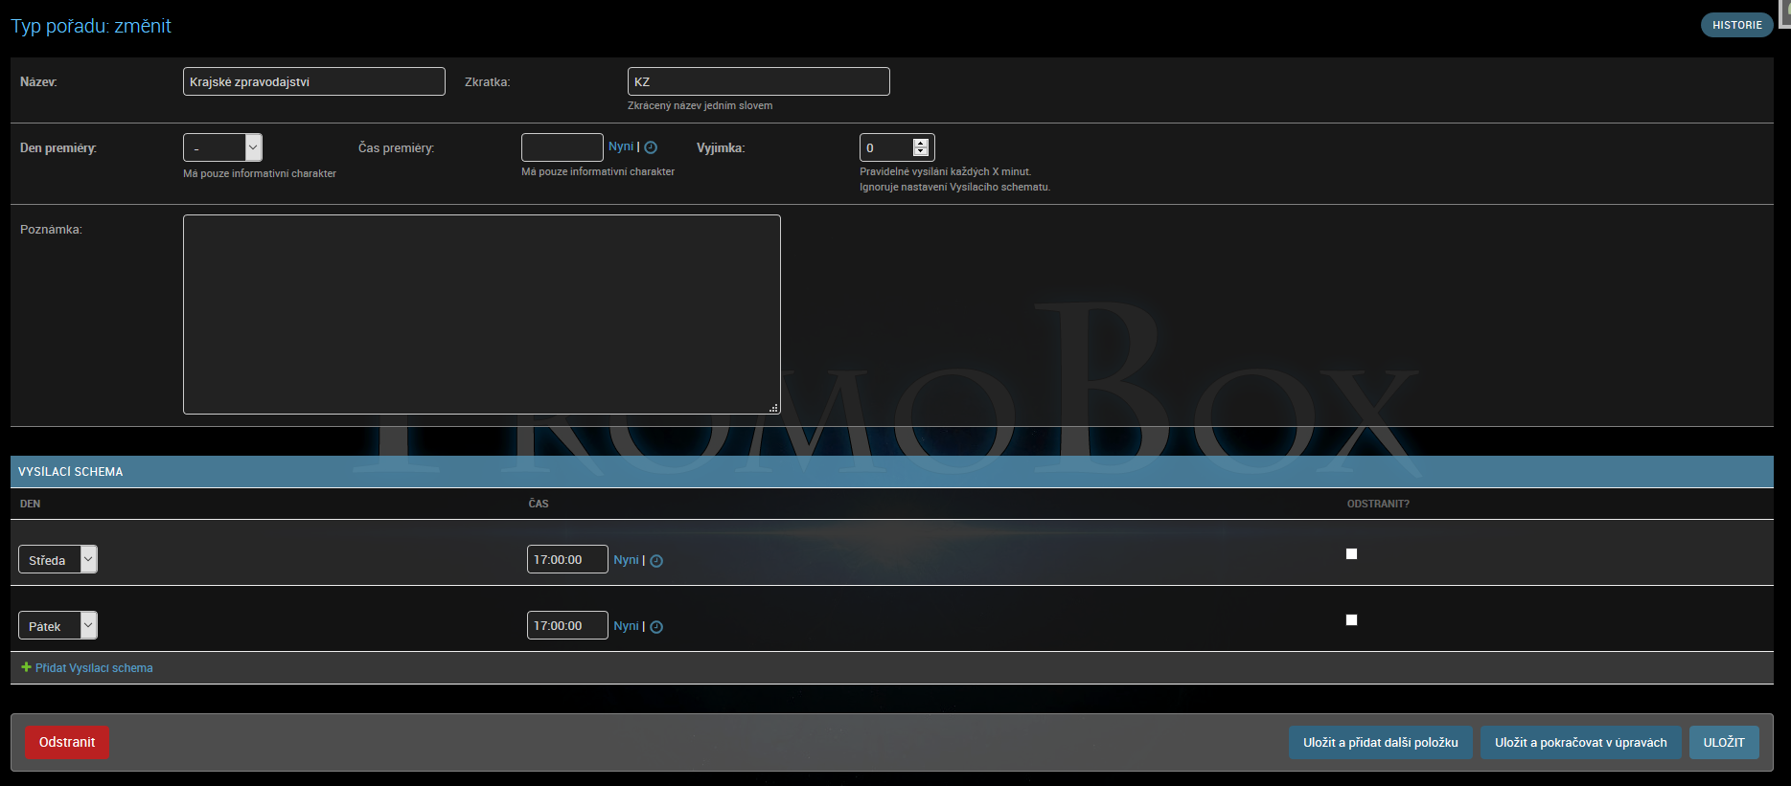This screenshot has height=786, width=1791.
Task: Open time picker clock for Pátek row
Action: click(x=656, y=627)
